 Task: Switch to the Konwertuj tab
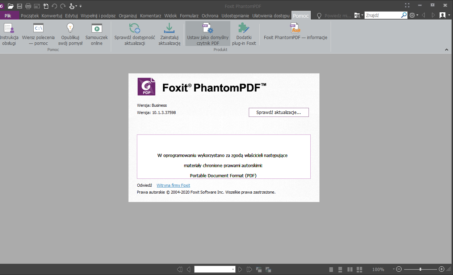tap(52, 16)
